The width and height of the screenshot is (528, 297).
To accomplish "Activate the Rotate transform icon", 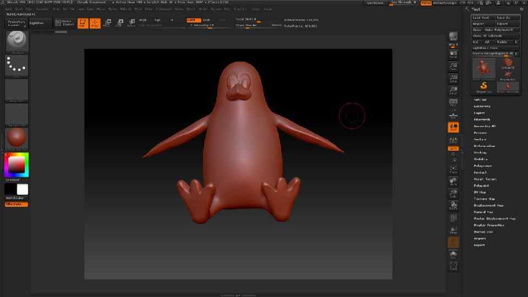I will 131,23.
